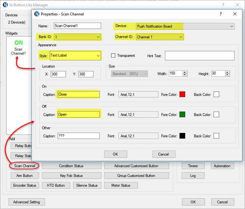
Task: Close the Properties - Scan Channel dialog
Action: pos(235,14)
